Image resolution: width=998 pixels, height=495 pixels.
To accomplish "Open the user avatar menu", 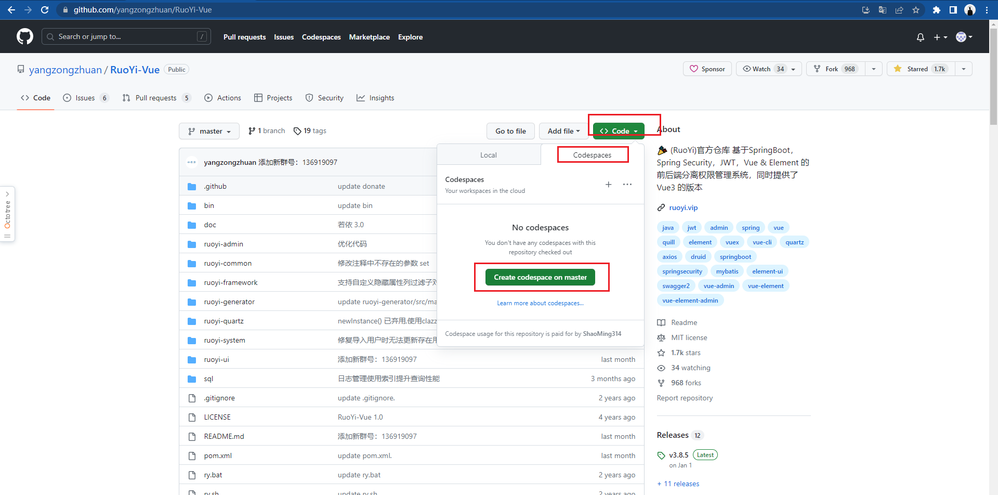I will tap(964, 37).
